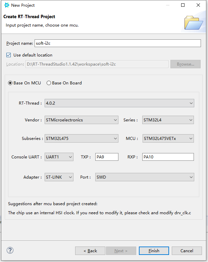Viewport: 208px width, 262px height.
Task: Minimize the New Project dialog
Action: (x=168, y=5)
